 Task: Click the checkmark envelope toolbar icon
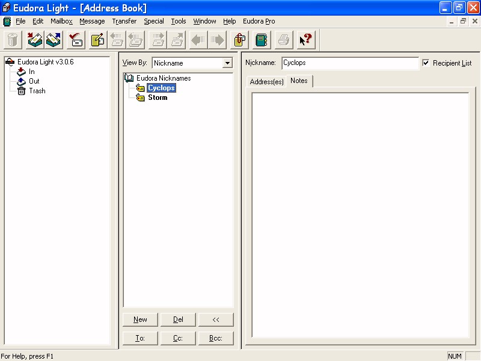(x=76, y=40)
